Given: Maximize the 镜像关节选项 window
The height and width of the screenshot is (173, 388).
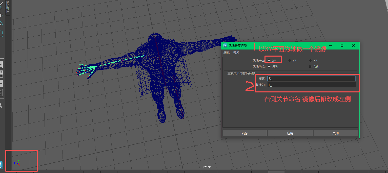Looking at the screenshot, I should click(342, 45).
